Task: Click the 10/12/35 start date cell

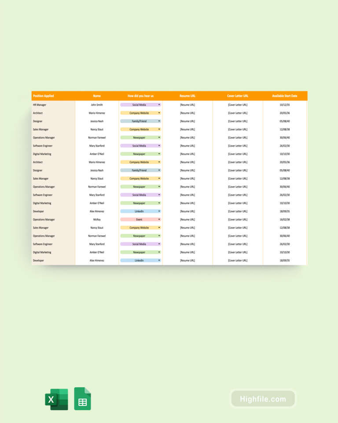Action: [285, 105]
